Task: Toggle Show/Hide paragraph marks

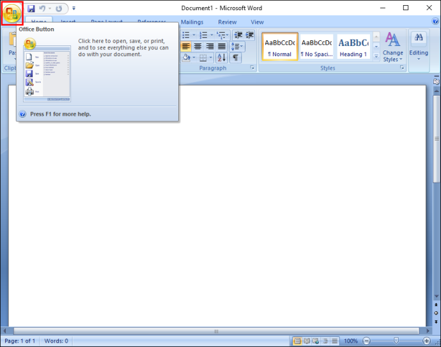Action: 236,58
